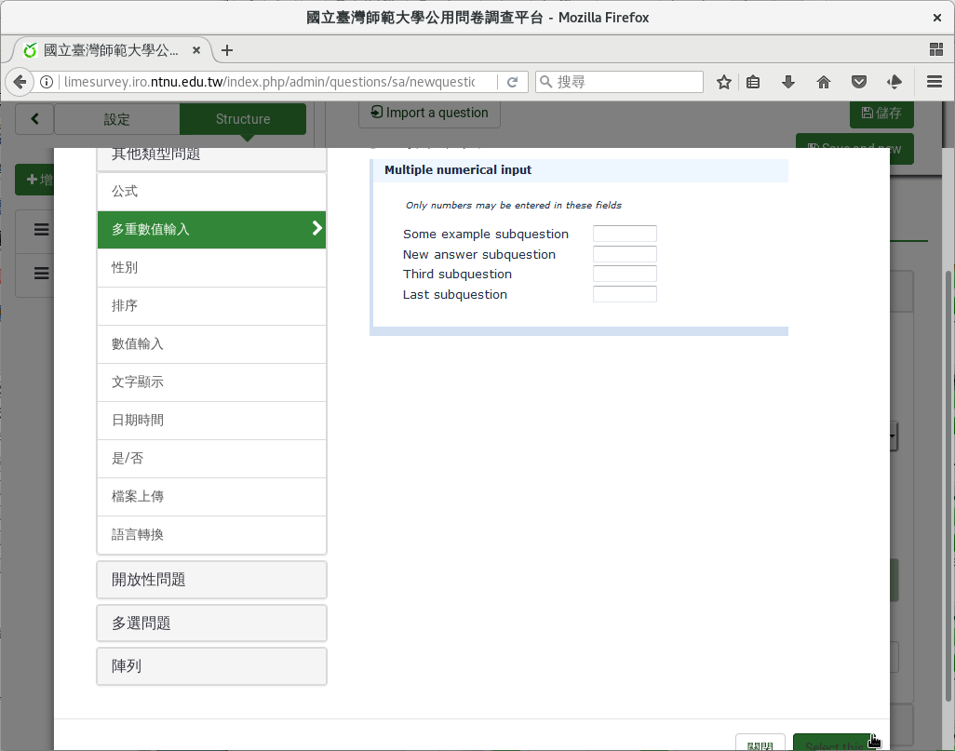
Task: Open the downloads arrow icon
Action: tap(788, 82)
